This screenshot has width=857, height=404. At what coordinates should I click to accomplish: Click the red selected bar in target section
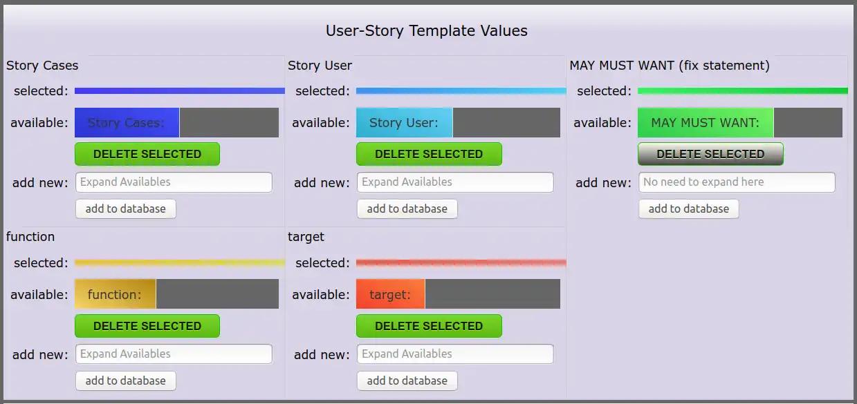461,262
